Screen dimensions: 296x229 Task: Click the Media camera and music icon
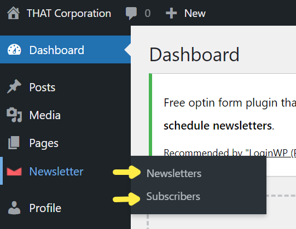pyautogui.click(x=14, y=115)
